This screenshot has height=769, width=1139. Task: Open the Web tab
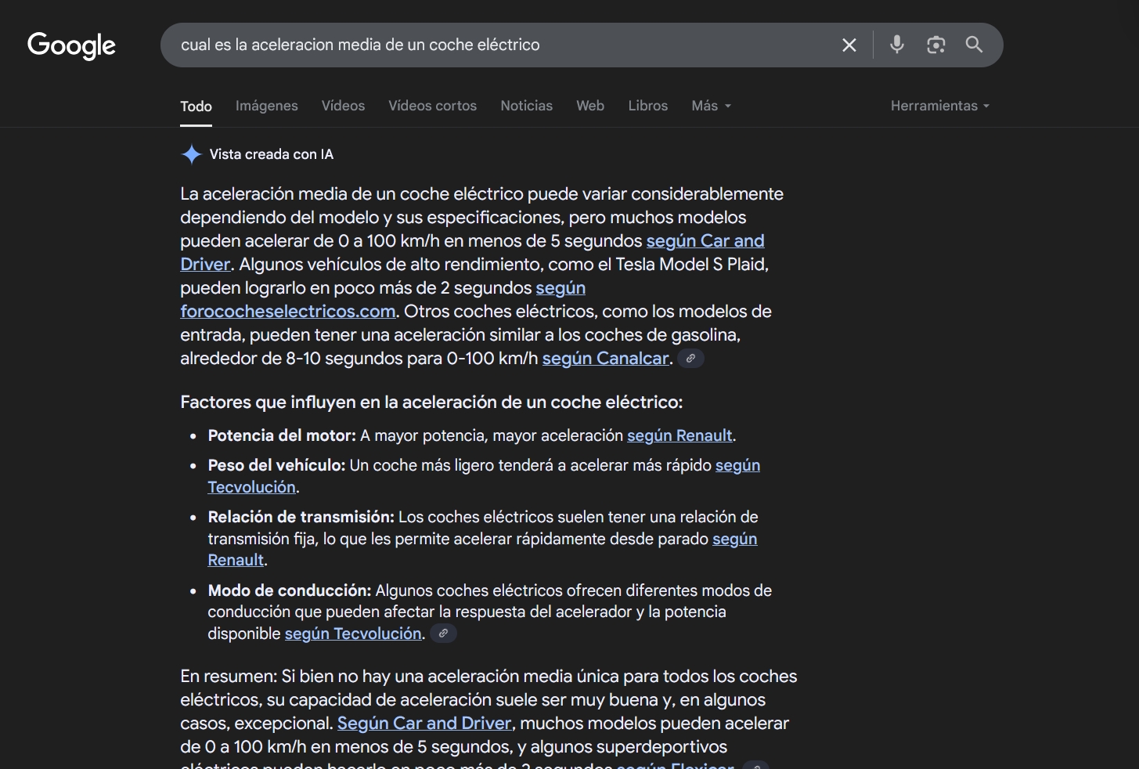click(590, 106)
